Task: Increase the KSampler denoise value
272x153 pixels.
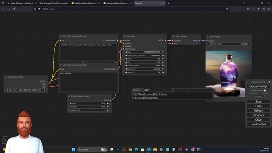Action: tap(163, 72)
